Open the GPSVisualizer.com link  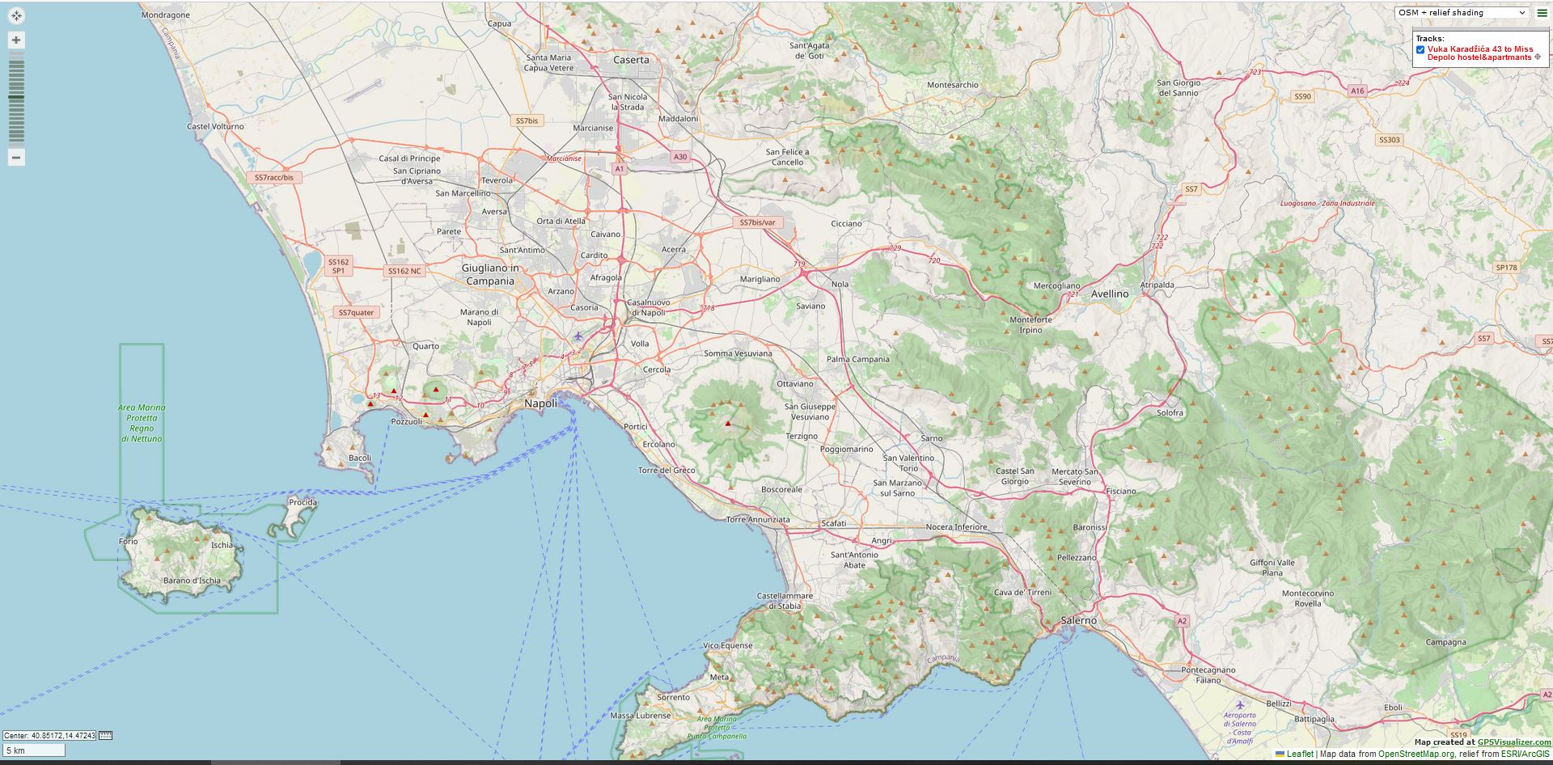pyautogui.click(x=1514, y=742)
